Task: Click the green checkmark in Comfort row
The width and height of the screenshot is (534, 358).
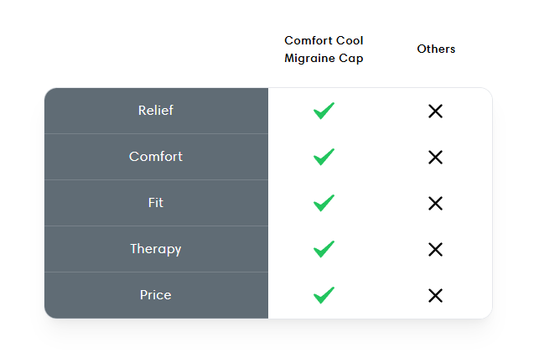Action: (x=324, y=157)
